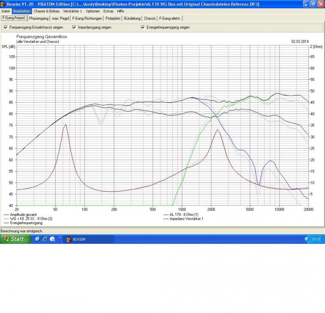Toggle Energiefrequenzgang zeigen checkbox
The width and height of the screenshot is (325, 313).
click(x=143, y=27)
